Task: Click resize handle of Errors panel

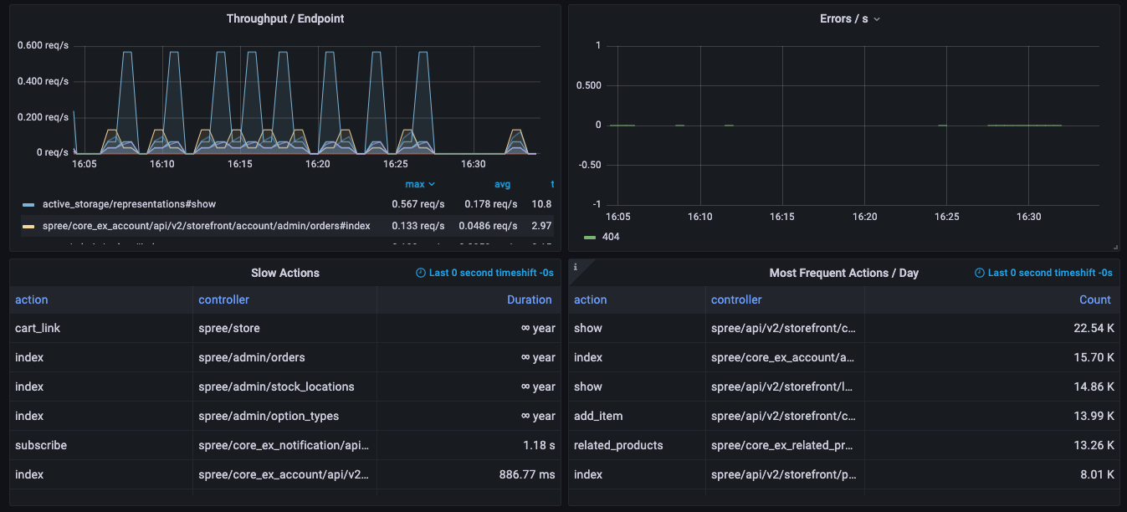Action: 1116,248
